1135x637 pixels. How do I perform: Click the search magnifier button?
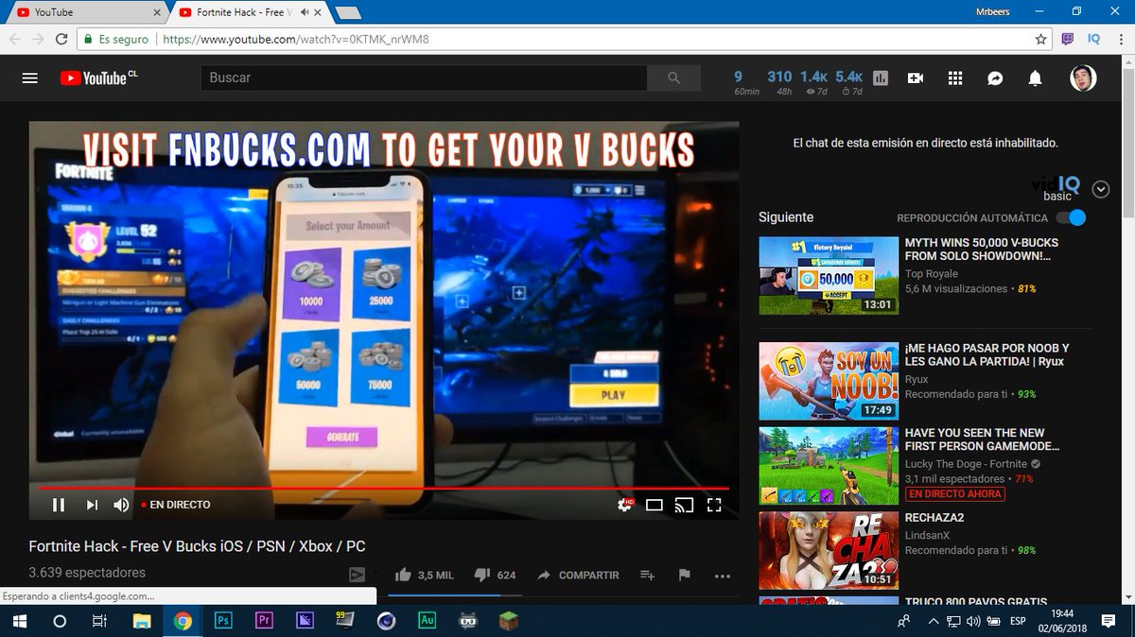click(x=673, y=78)
